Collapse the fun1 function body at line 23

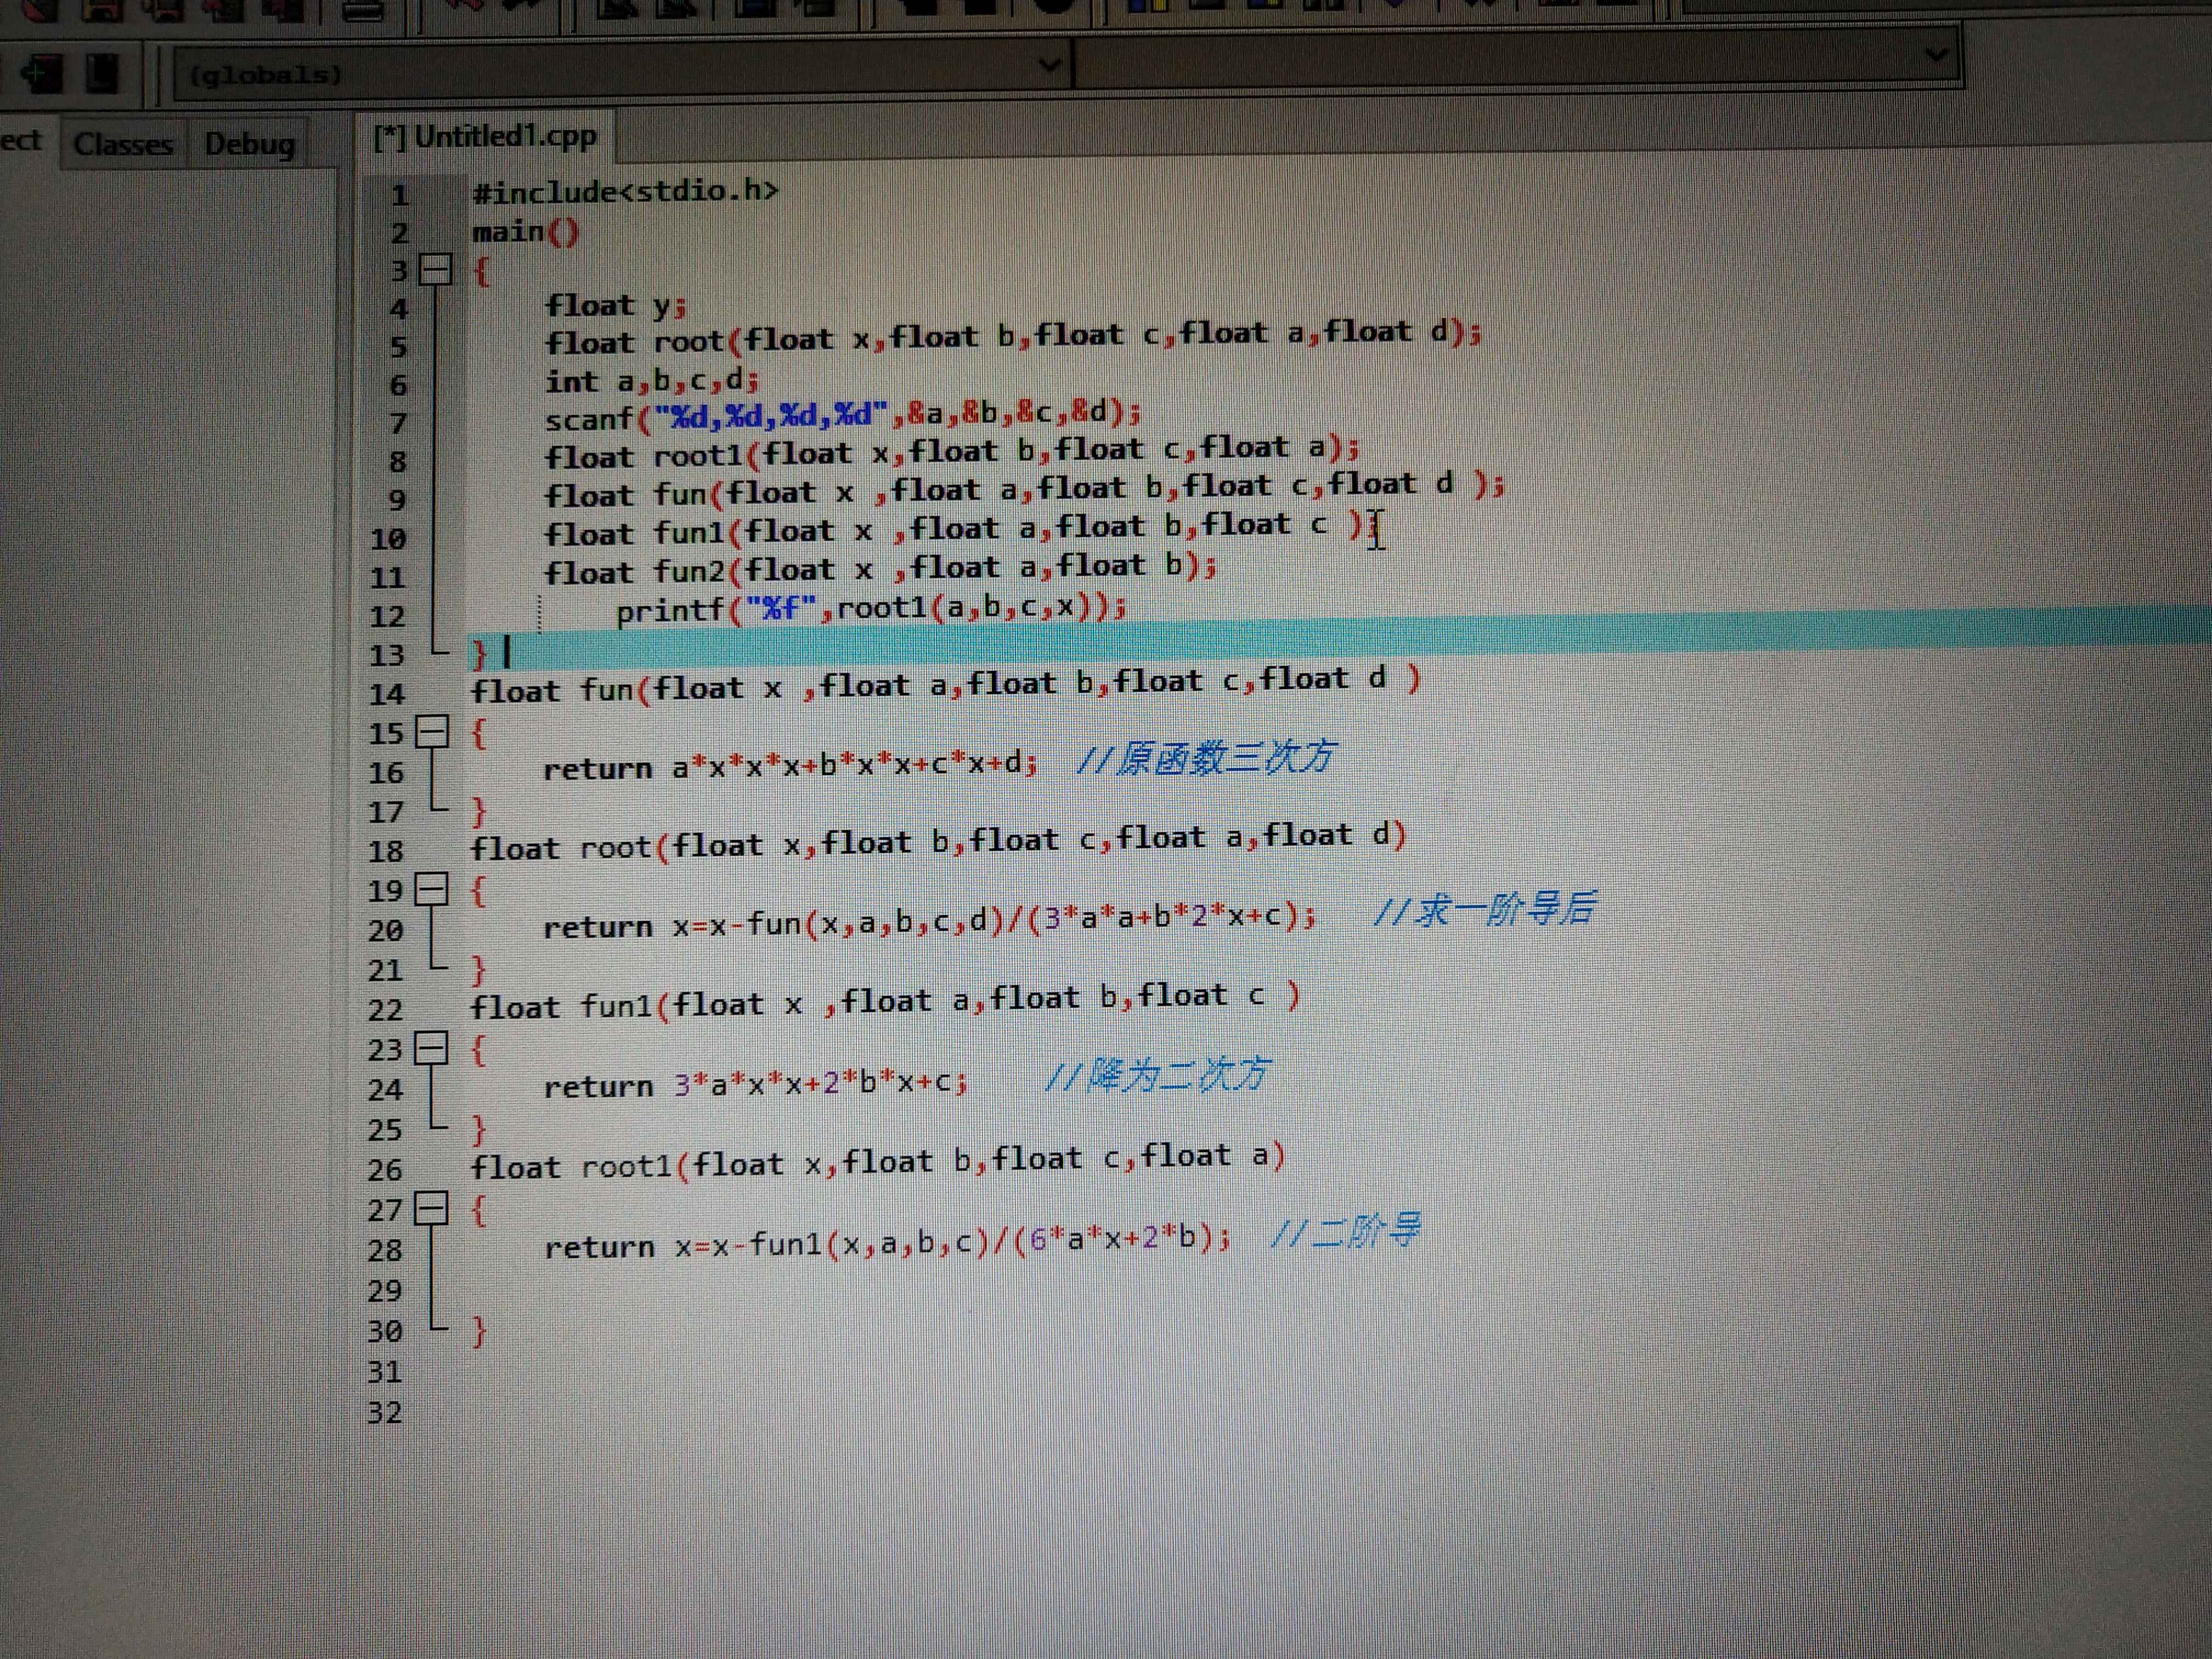[431, 1048]
